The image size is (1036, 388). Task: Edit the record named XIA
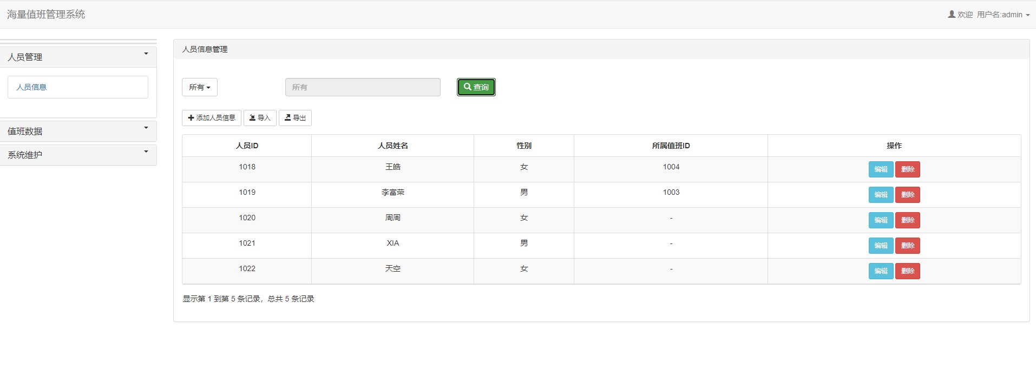pyautogui.click(x=881, y=246)
